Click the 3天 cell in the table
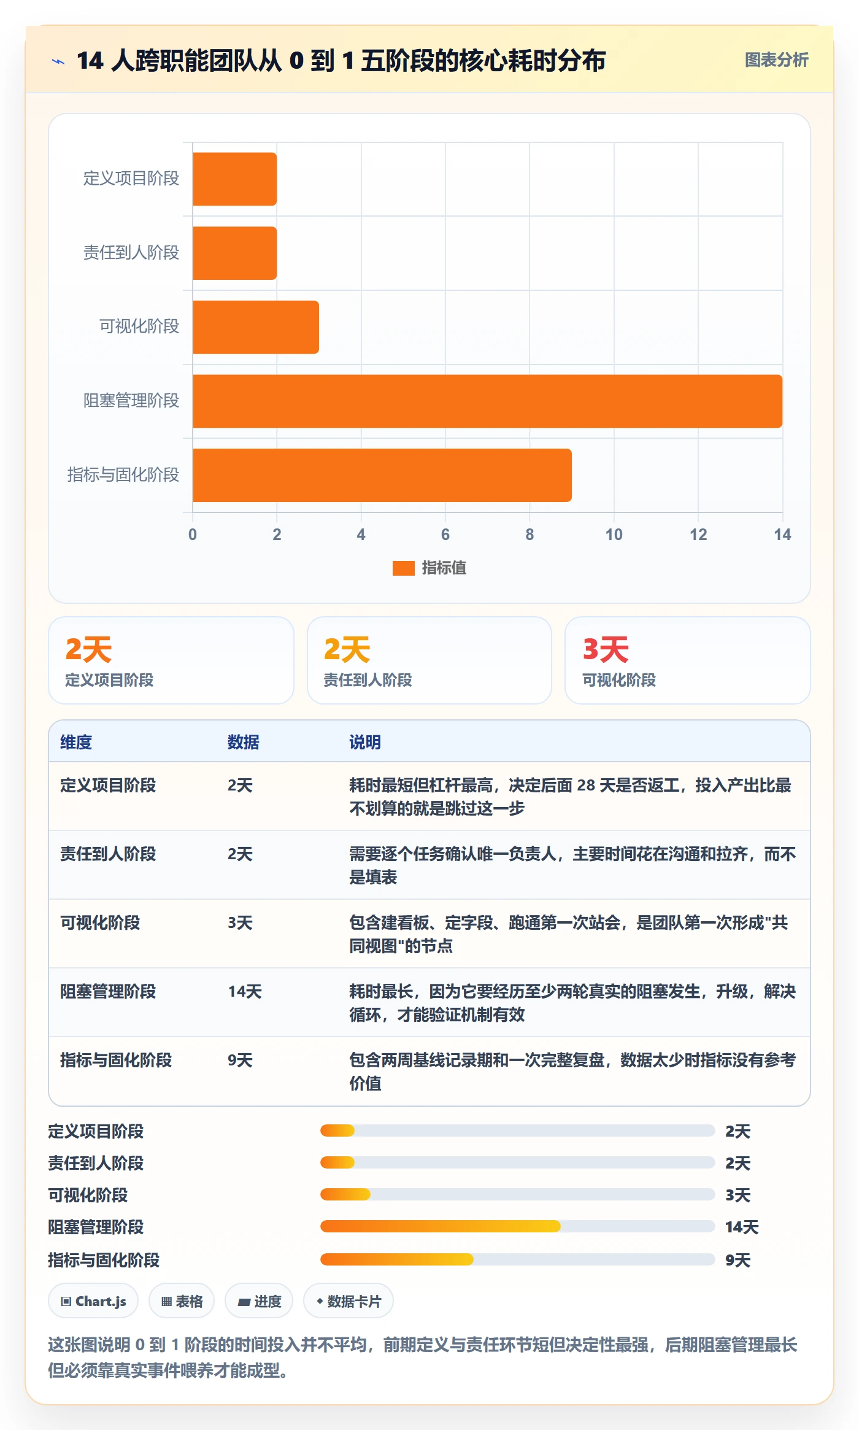 240,922
